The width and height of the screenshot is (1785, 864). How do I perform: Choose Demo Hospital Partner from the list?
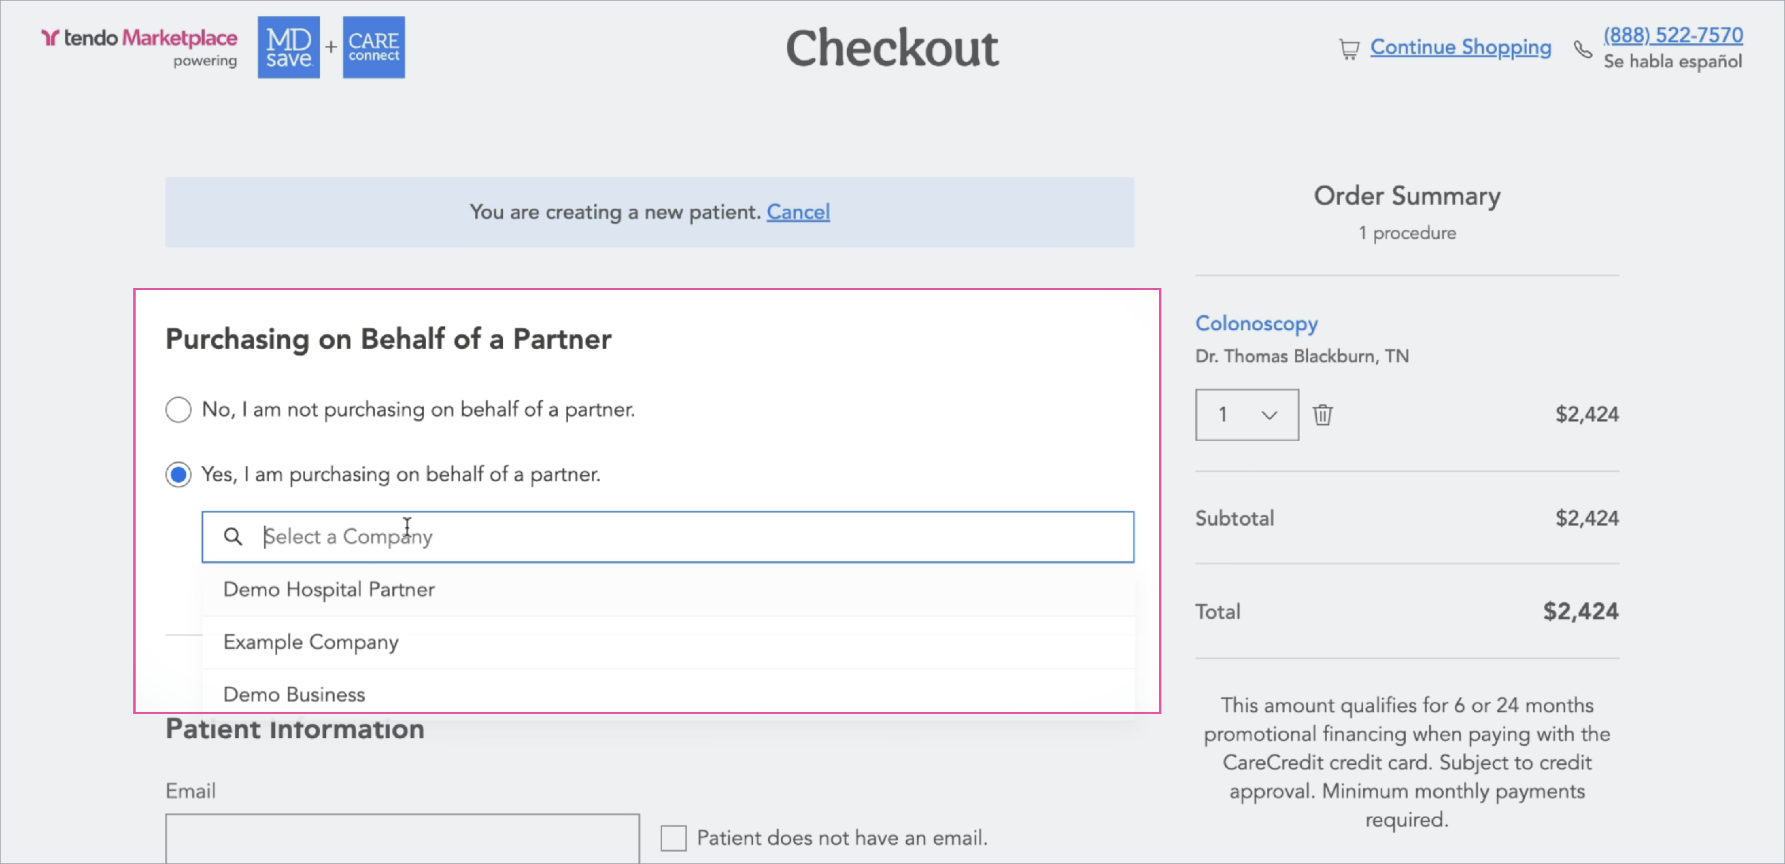[x=668, y=590]
